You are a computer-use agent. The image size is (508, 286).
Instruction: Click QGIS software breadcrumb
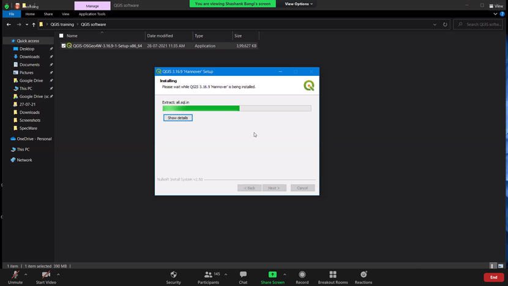pos(93,24)
